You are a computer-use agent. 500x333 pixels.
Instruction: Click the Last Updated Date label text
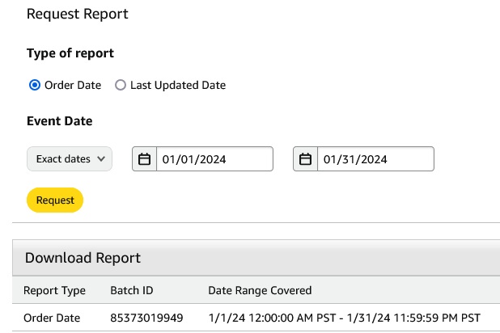pos(178,85)
